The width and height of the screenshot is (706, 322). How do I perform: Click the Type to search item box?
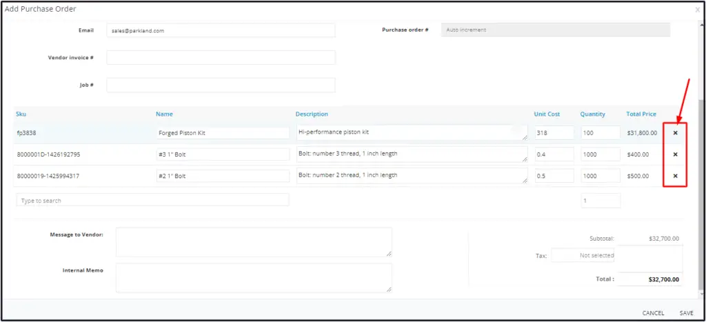click(152, 201)
